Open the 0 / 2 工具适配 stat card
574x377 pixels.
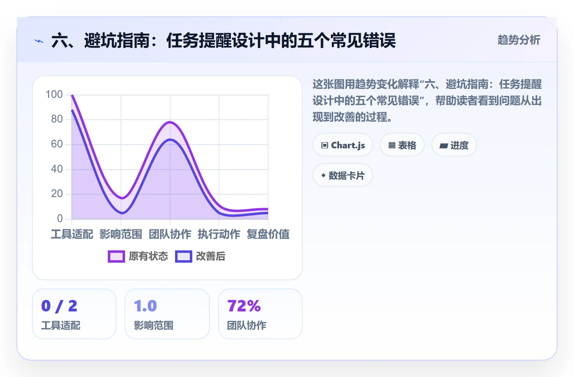coord(74,314)
